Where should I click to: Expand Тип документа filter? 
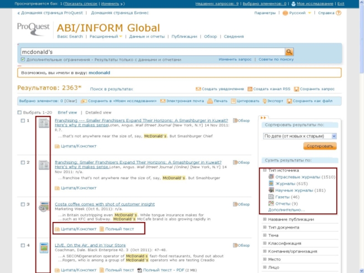click(x=265, y=227)
